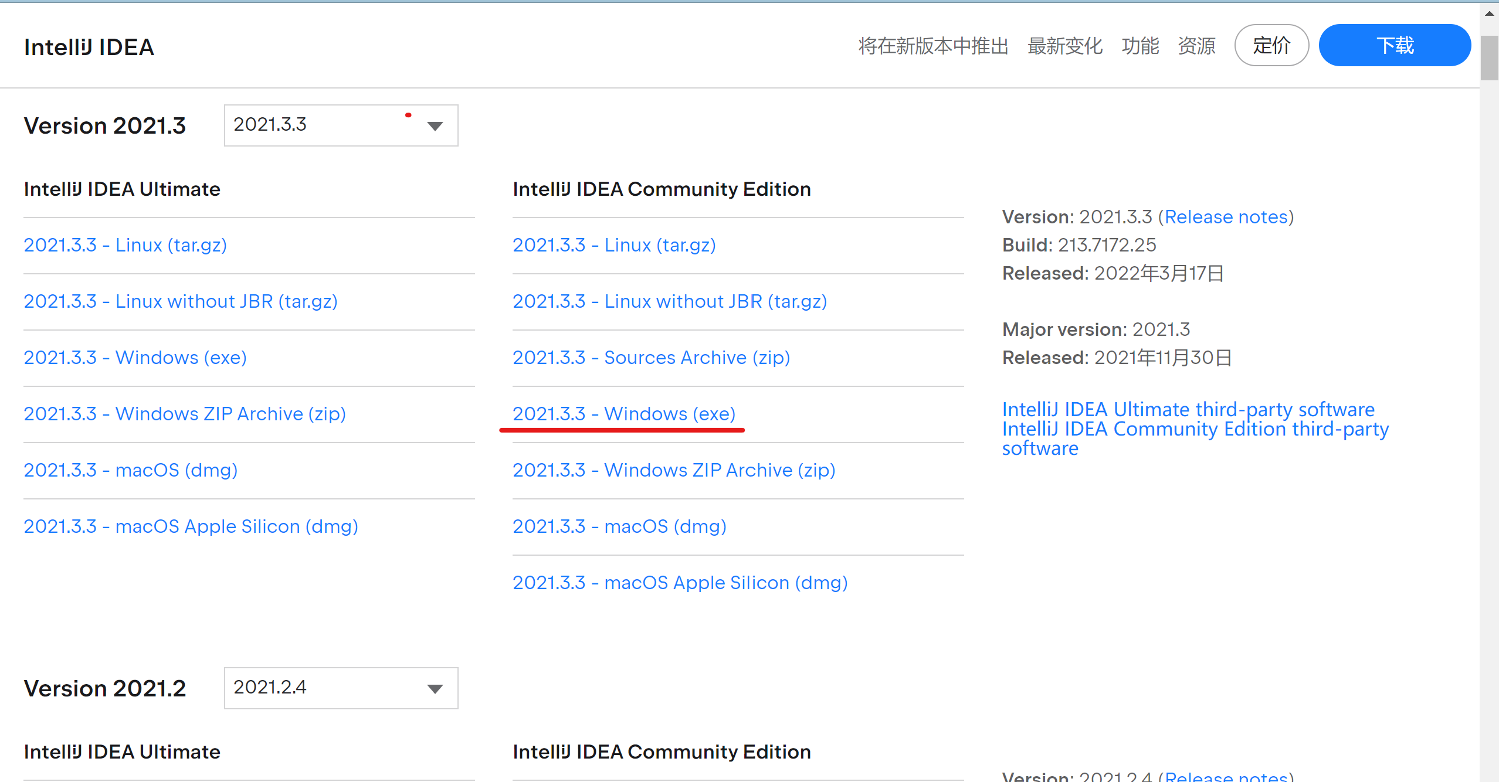Open the 将在新版本中推出 menu item
This screenshot has width=1499, height=782.
(932, 46)
